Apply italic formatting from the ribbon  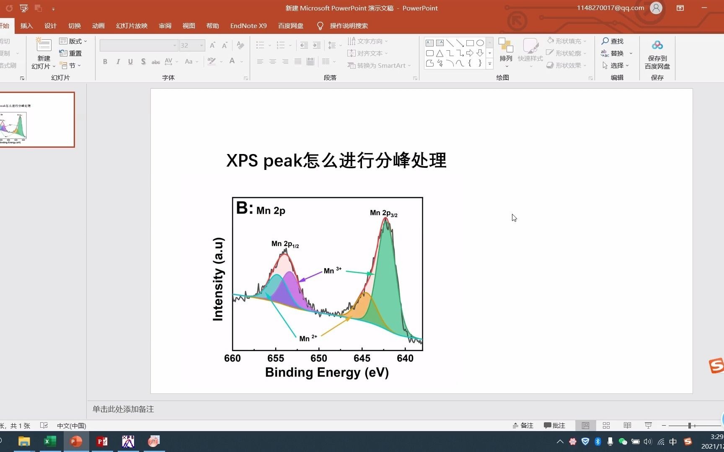click(118, 62)
